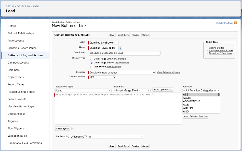
Task: Select Buttons, Links, and Actions
Action: point(25,55)
